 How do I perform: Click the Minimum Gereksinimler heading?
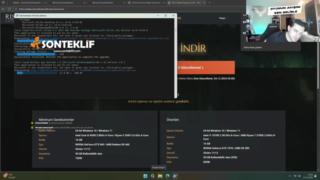(56, 120)
